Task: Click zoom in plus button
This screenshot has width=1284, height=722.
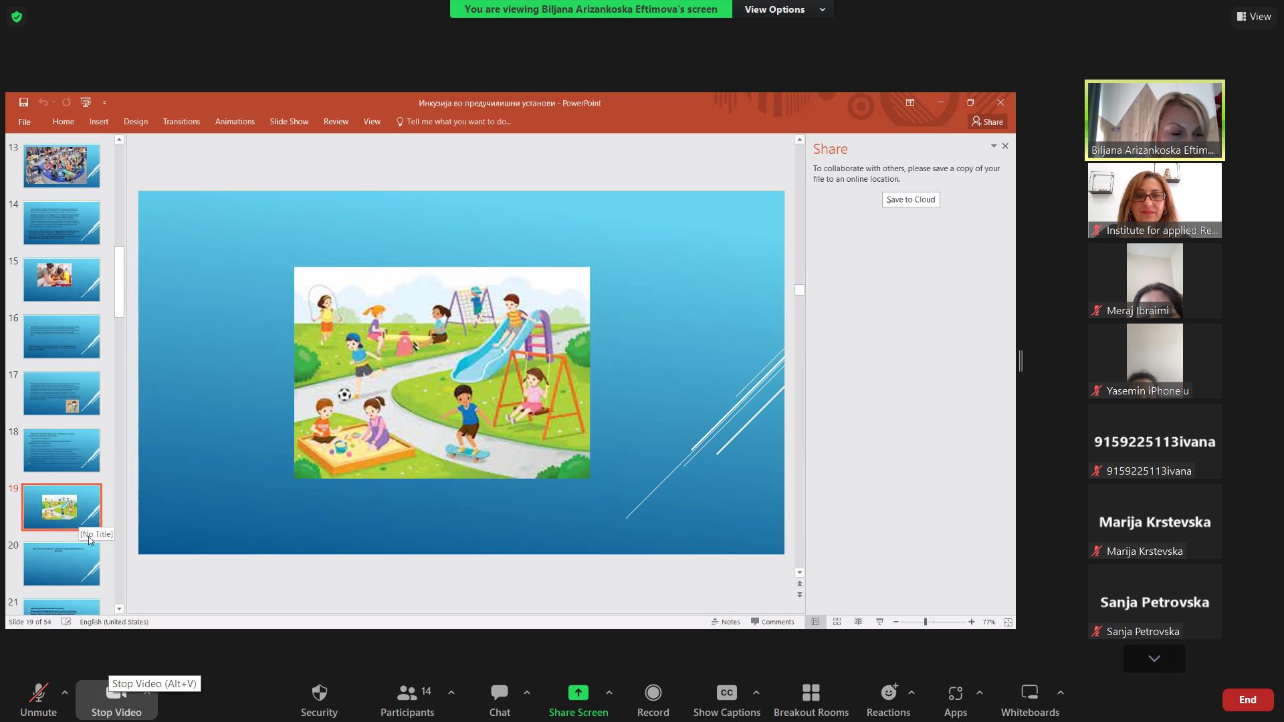Action: pos(971,622)
